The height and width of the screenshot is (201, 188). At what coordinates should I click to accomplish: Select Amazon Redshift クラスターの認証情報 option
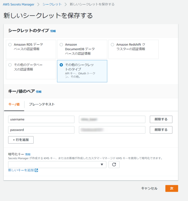113,45
